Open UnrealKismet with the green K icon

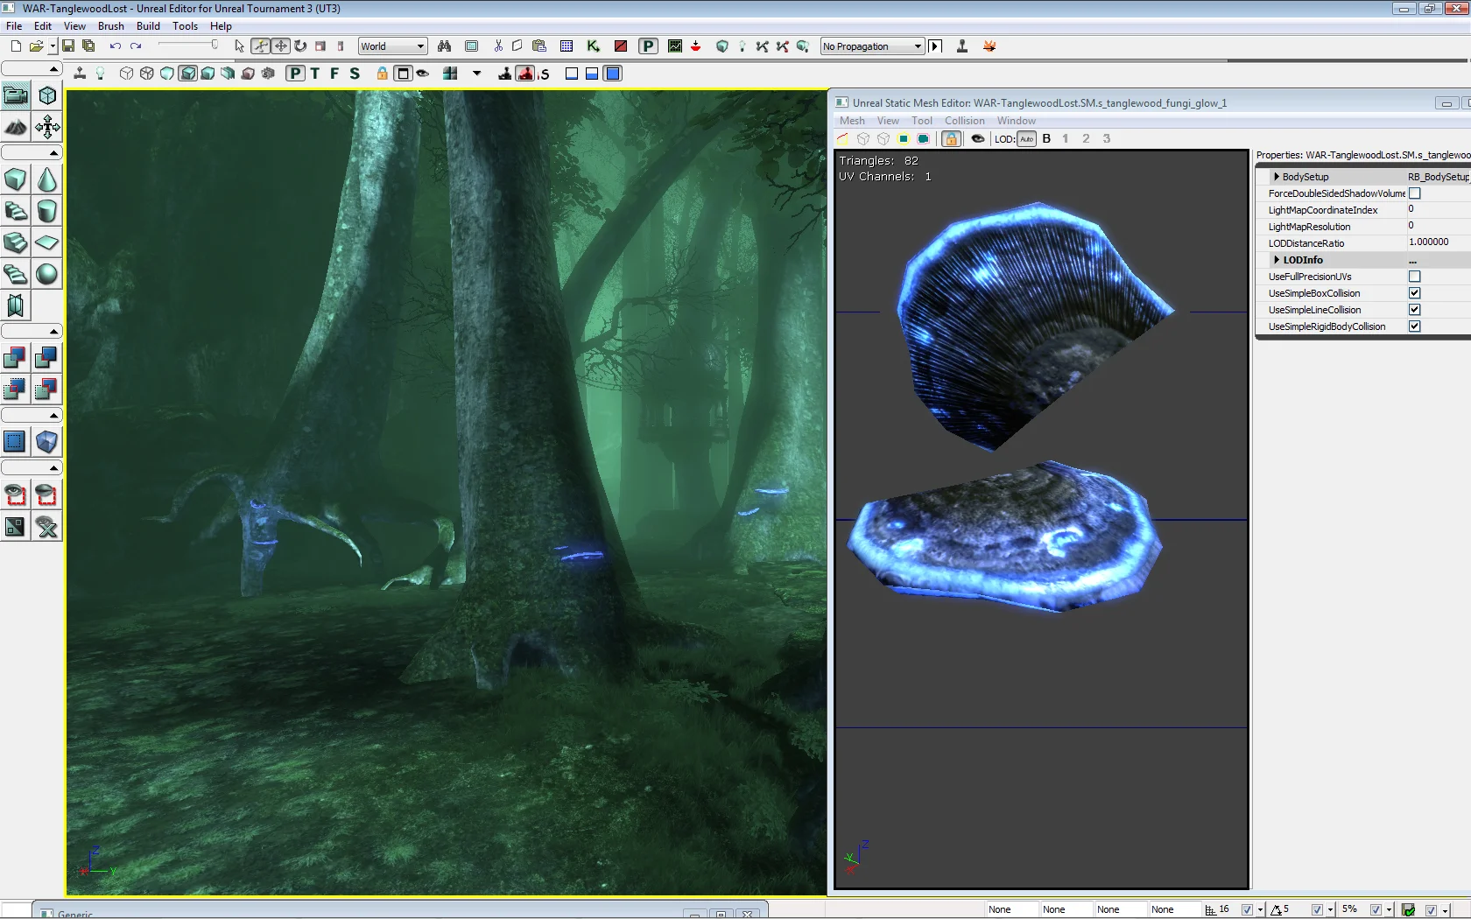593,46
